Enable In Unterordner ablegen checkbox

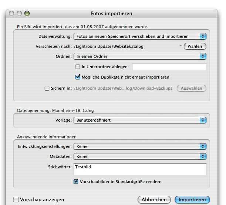click(x=78, y=67)
